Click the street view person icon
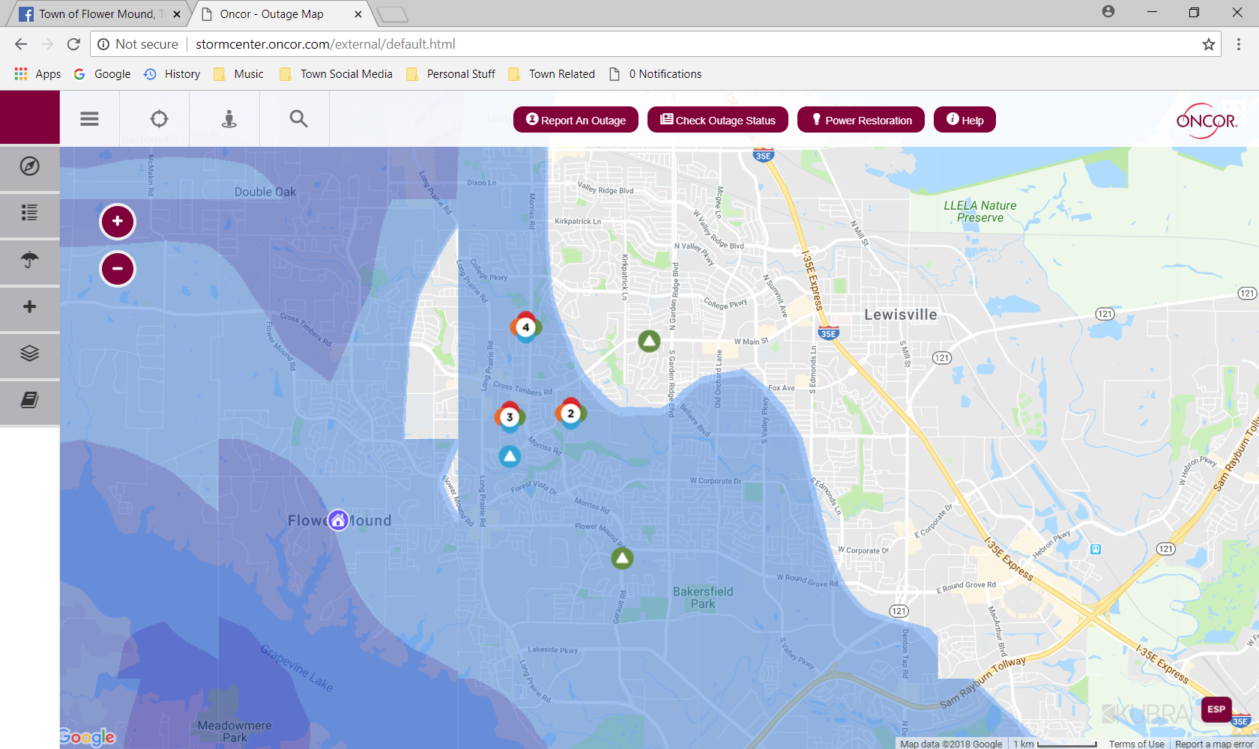The image size is (1259, 749). (x=229, y=119)
